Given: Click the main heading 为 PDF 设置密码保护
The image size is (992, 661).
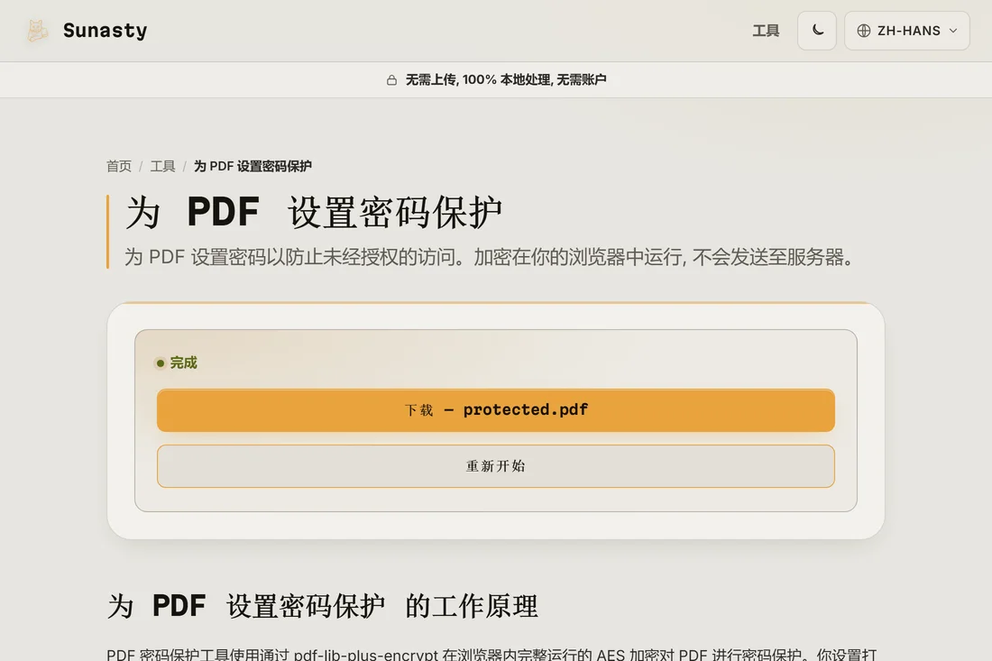Looking at the screenshot, I should tap(314, 212).
